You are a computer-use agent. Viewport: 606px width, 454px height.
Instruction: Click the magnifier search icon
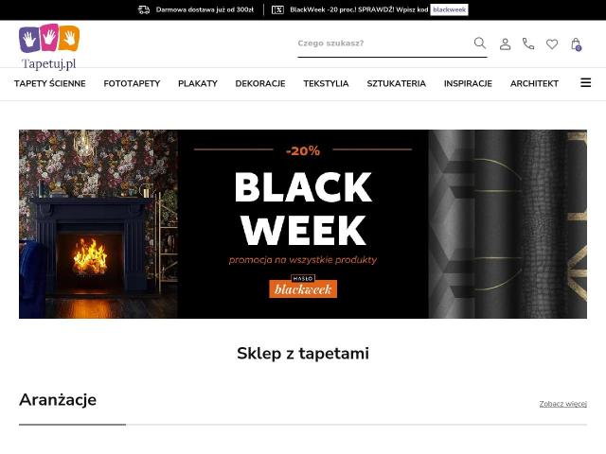tap(480, 43)
